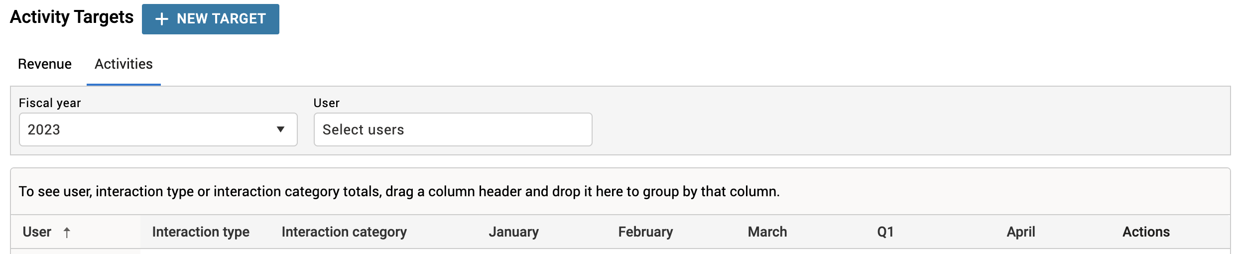Screen dimensions: 1238x254
Task: Click the Fiscal year label
Action: coord(50,103)
